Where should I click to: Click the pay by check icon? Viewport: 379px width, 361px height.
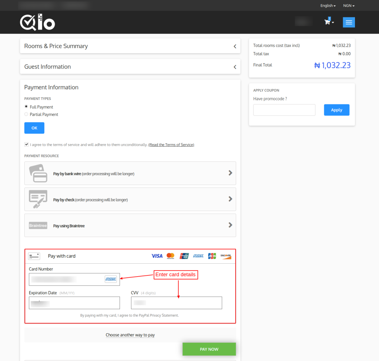click(x=38, y=199)
